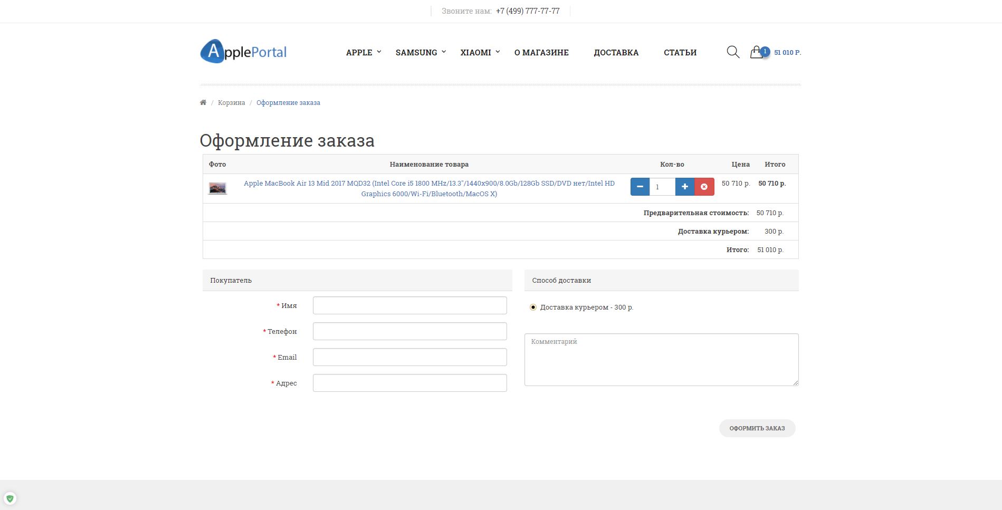1002x510 pixels.
Task: Click phone number +7 (499) 777-77-77
Action: tap(528, 11)
